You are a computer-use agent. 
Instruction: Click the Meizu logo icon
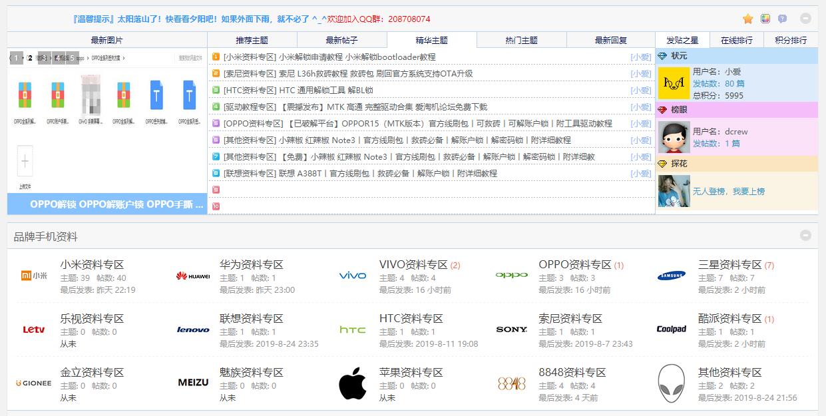(x=193, y=383)
